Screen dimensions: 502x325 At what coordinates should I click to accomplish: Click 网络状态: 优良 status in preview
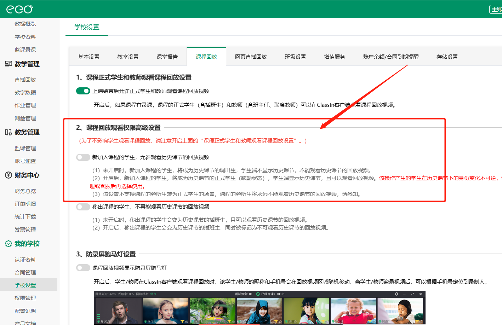[146, 294]
